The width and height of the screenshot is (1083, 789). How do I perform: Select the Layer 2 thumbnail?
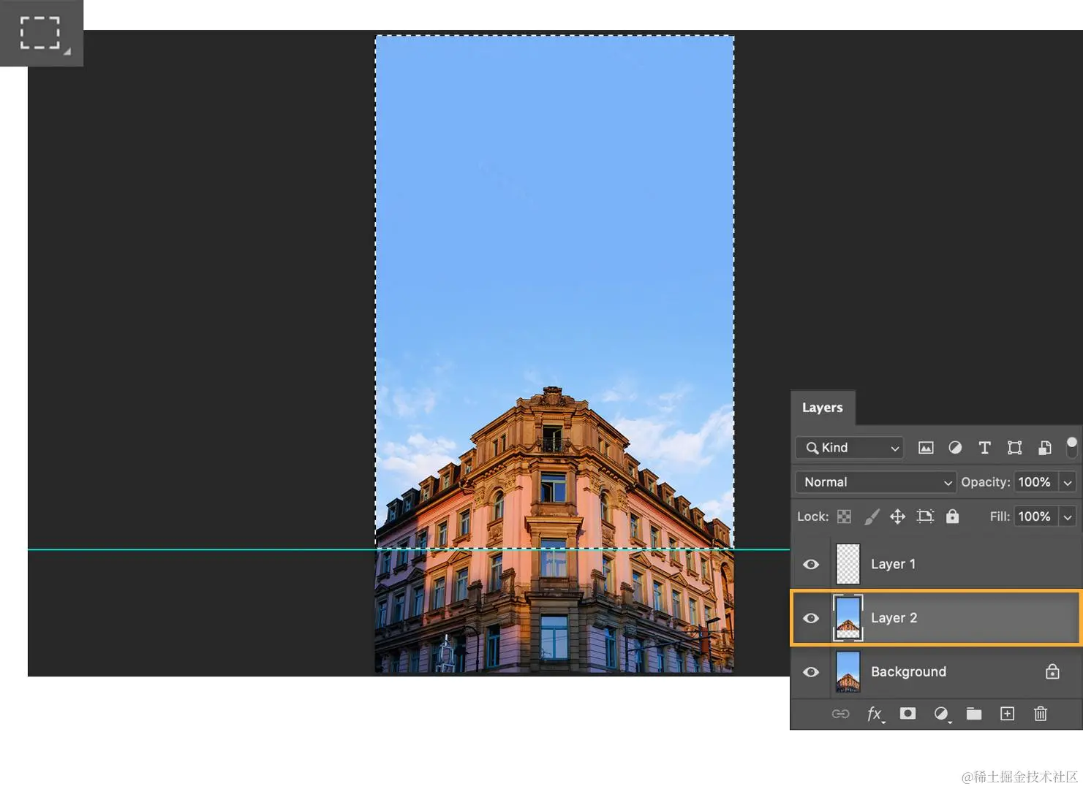(x=848, y=618)
